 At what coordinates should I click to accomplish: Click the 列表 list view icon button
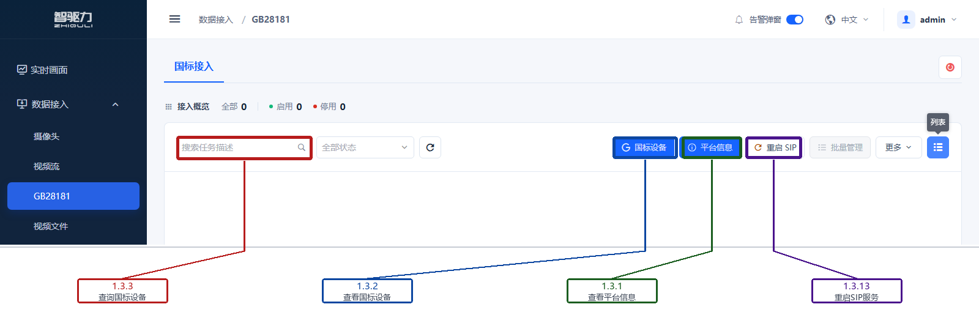(x=938, y=147)
